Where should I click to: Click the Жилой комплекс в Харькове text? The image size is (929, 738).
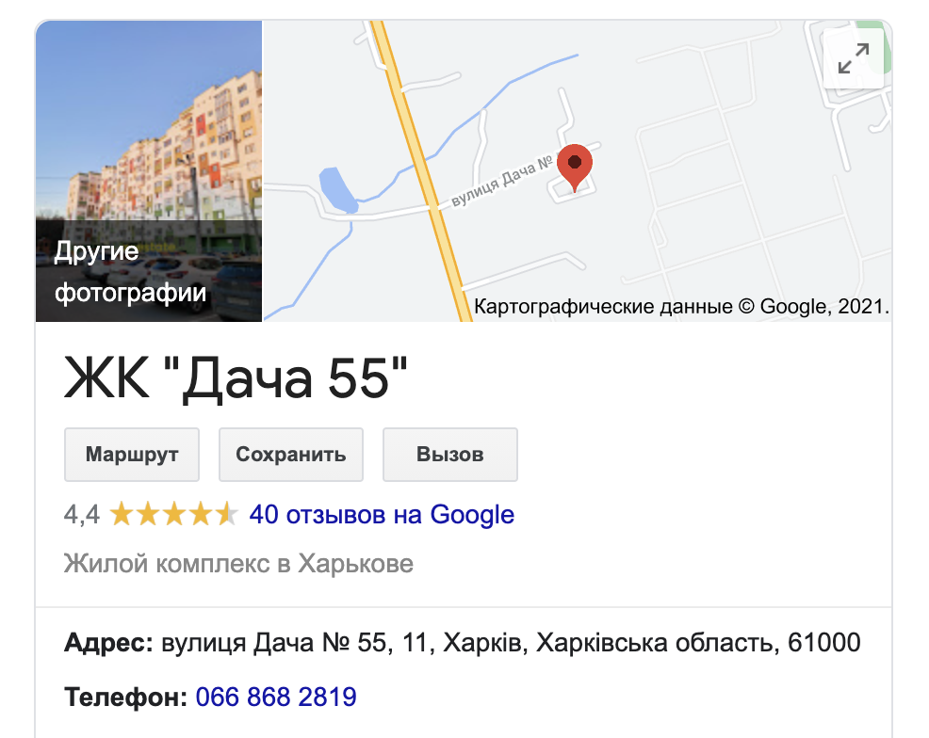pos(238,564)
